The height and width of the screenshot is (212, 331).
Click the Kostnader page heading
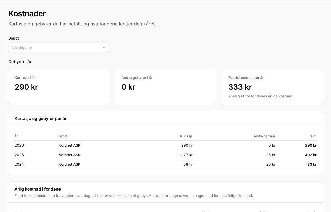[x=27, y=13]
